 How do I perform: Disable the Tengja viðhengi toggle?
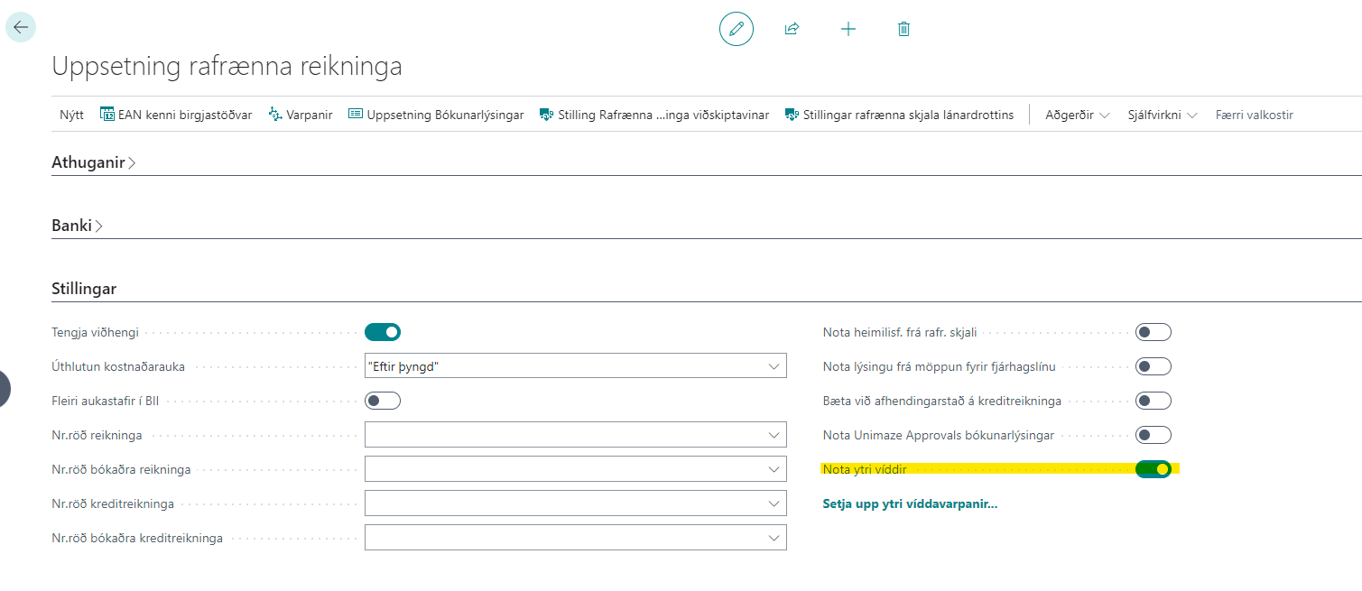(x=382, y=332)
